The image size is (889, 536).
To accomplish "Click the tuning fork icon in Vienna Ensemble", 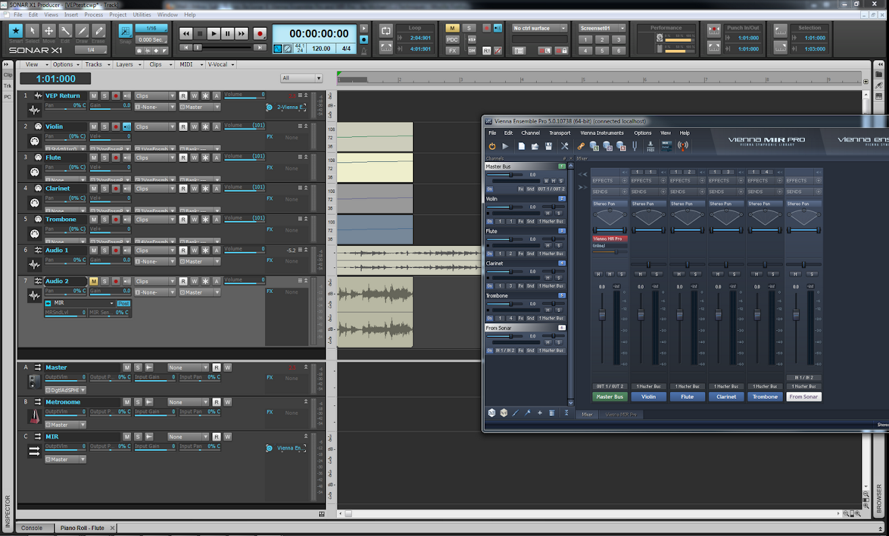I will click(635, 146).
